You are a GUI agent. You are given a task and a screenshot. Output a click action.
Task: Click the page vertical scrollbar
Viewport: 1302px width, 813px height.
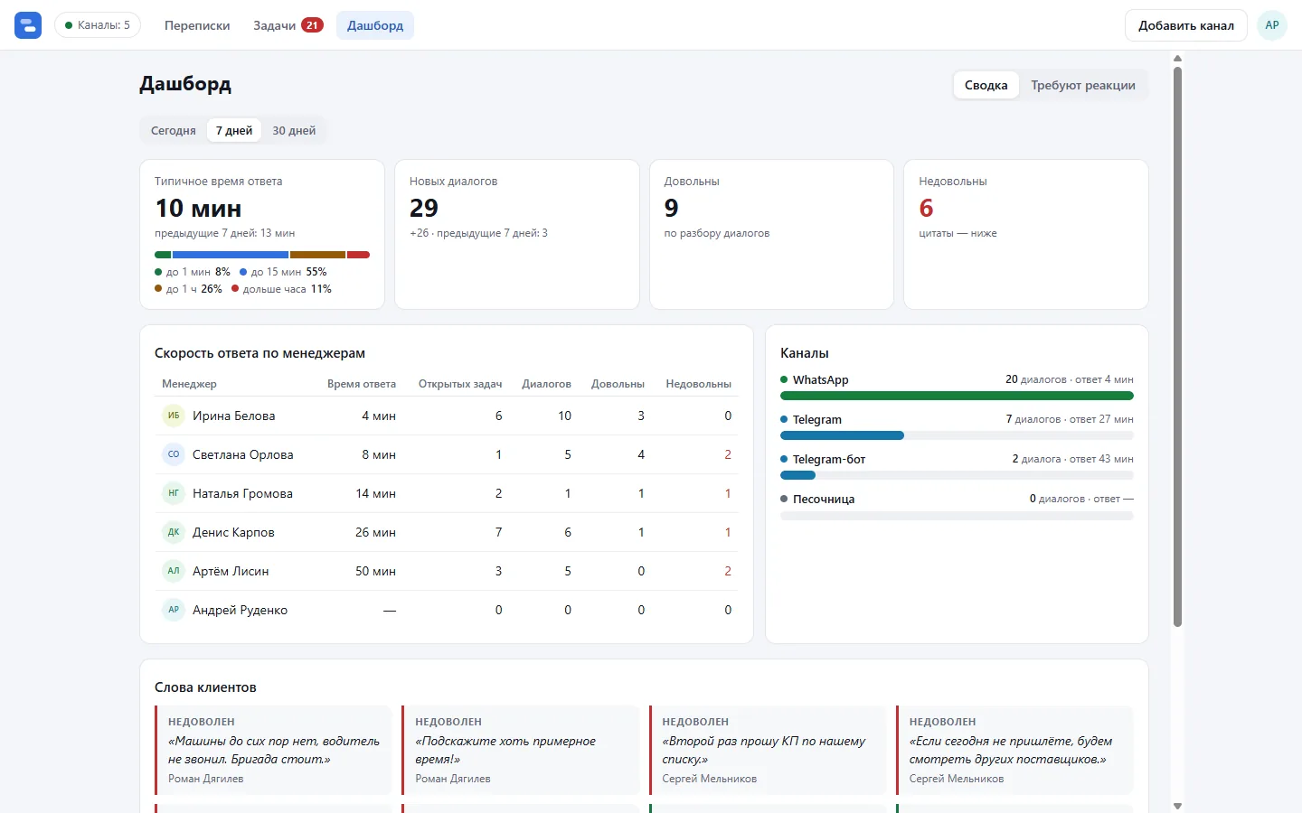tap(1177, 346)
